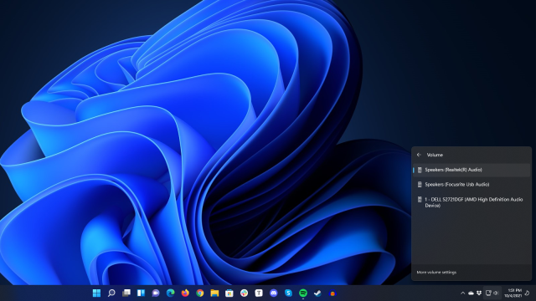Viewport: 536px width, 301px height.
Task: Open the white T app icon in taskbar
Action: coord(259,293)
